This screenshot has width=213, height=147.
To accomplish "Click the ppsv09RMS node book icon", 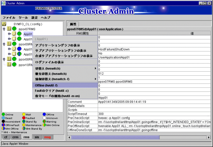I will point(9,44).
